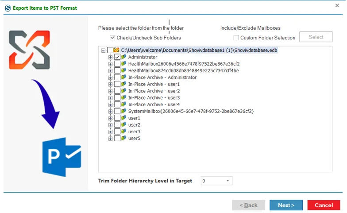Check In-Place Archive - user3 checkbox

(x=117, y=97)
